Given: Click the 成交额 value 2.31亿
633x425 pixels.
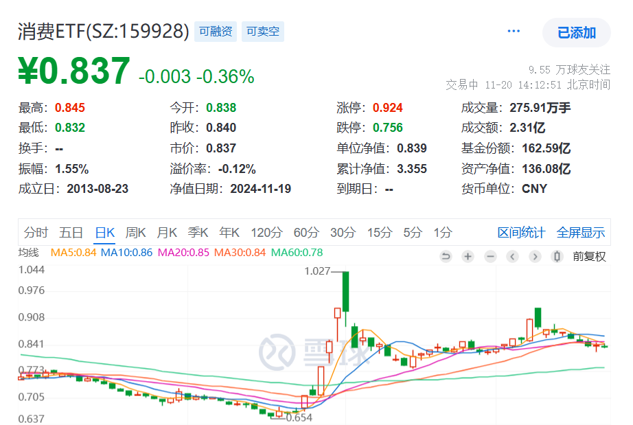Looking at the screenshot, I should (527, 128).
